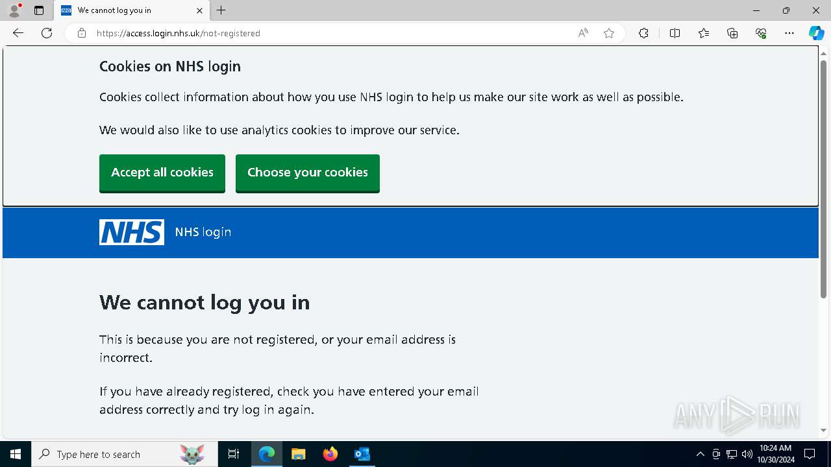
Task: Click the NHS logo
Action: [132, 232]
